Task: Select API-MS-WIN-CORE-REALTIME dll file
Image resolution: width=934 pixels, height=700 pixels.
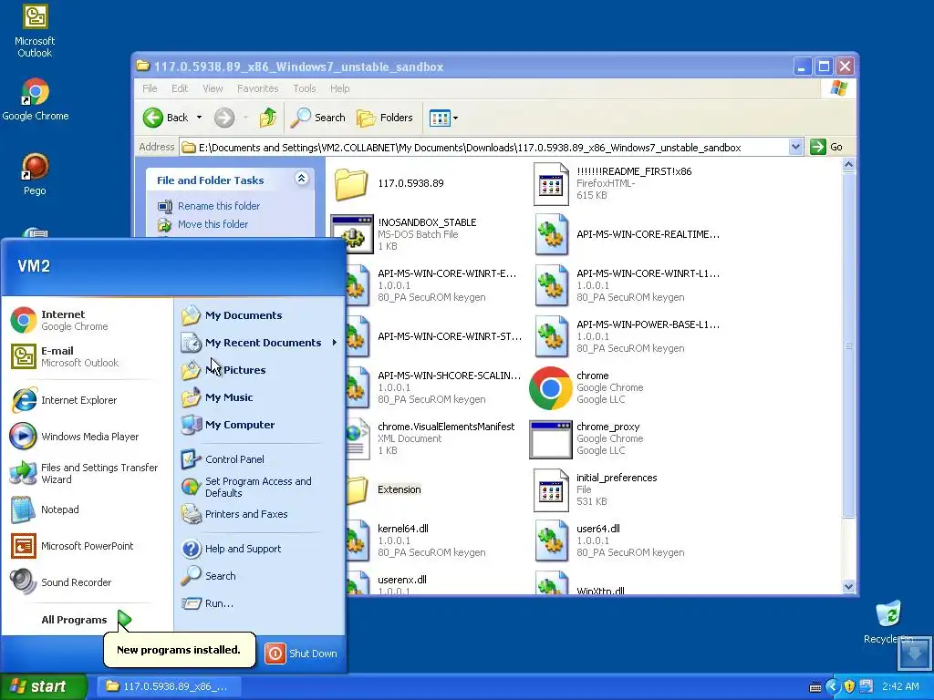Action: coord(627,234)
